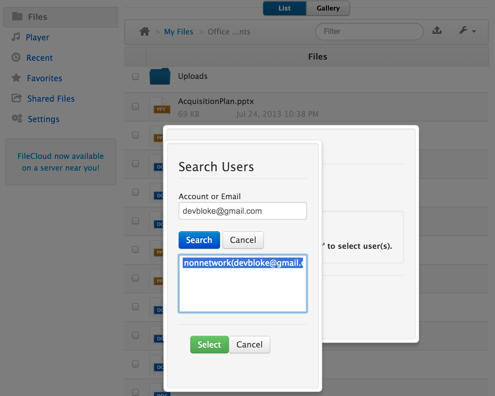
Task: Click the Office ...nts breadcrumb
Action: [x=229, y=32]
